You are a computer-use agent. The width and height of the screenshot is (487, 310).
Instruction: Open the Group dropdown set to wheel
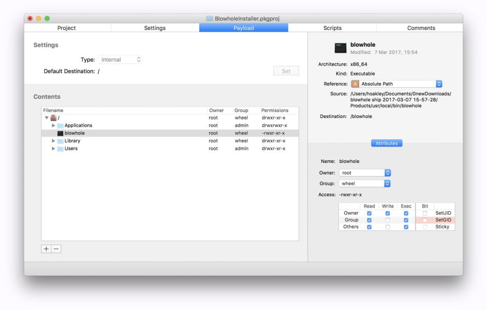click(365, 183)
